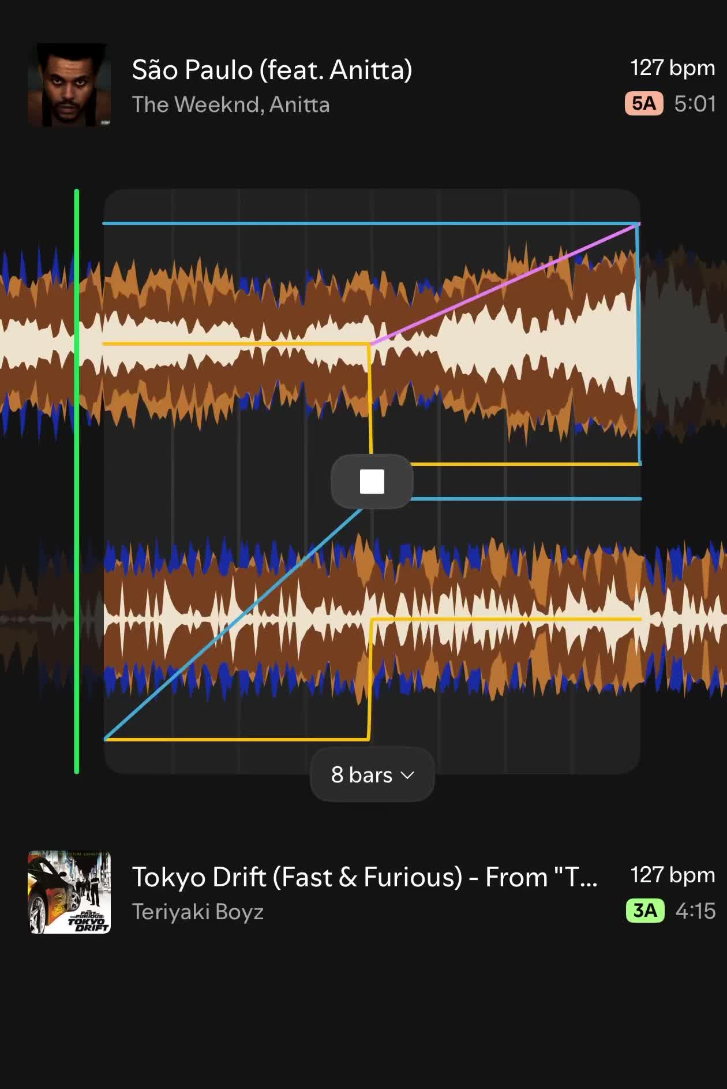Viewport: 727px width, 1089px height.
Task: Open the 8 bars transition length dropdown
Action: tap(372, 775)
